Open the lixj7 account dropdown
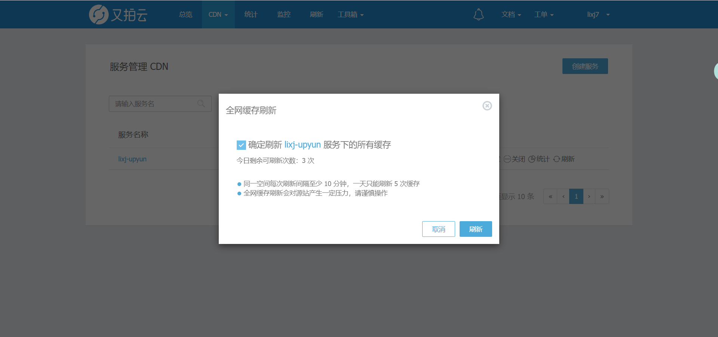The width and height of the screenshot is (718, 337). pos(598,15)
